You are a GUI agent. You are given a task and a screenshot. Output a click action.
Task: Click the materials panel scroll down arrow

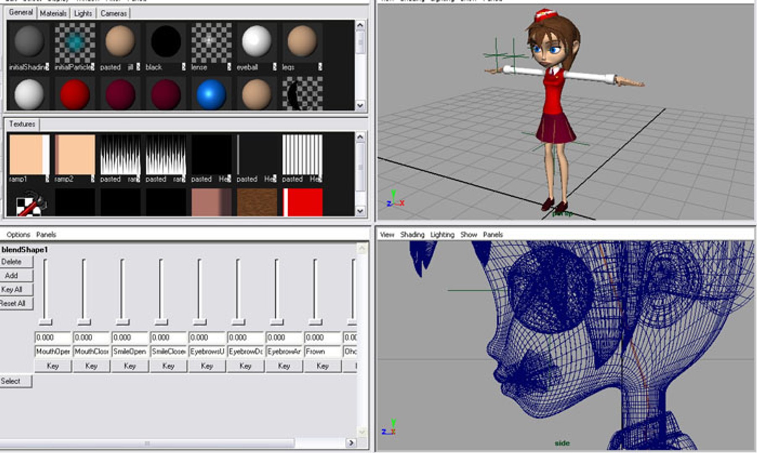[360, 105]
